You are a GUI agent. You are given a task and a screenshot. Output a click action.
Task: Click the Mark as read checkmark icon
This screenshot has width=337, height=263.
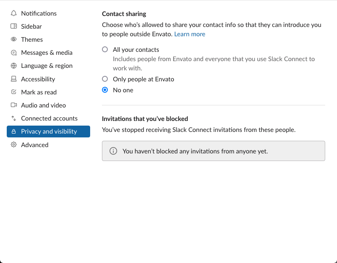[x=13, y=92]
